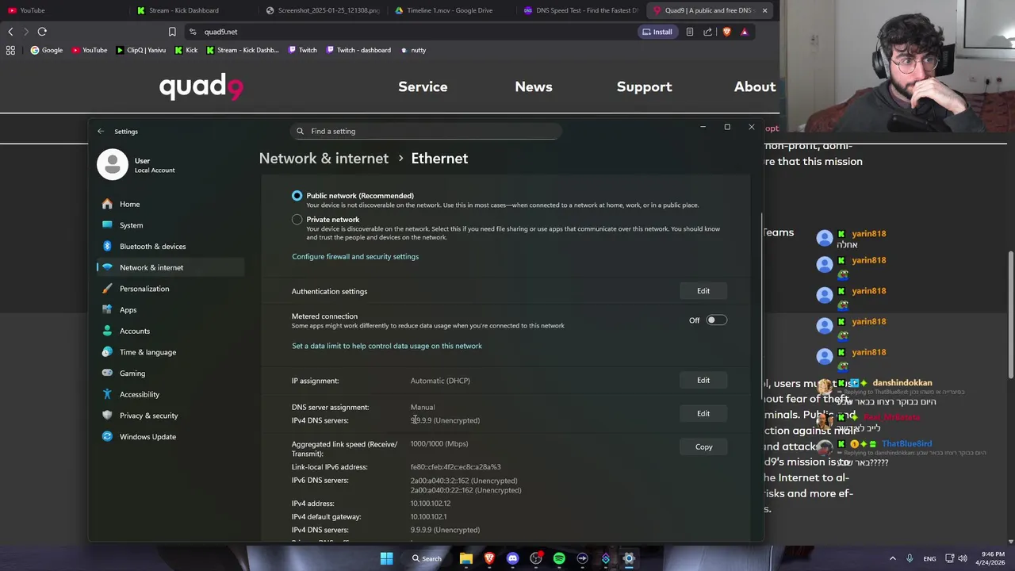Toggle Metered connection switch

716,320
